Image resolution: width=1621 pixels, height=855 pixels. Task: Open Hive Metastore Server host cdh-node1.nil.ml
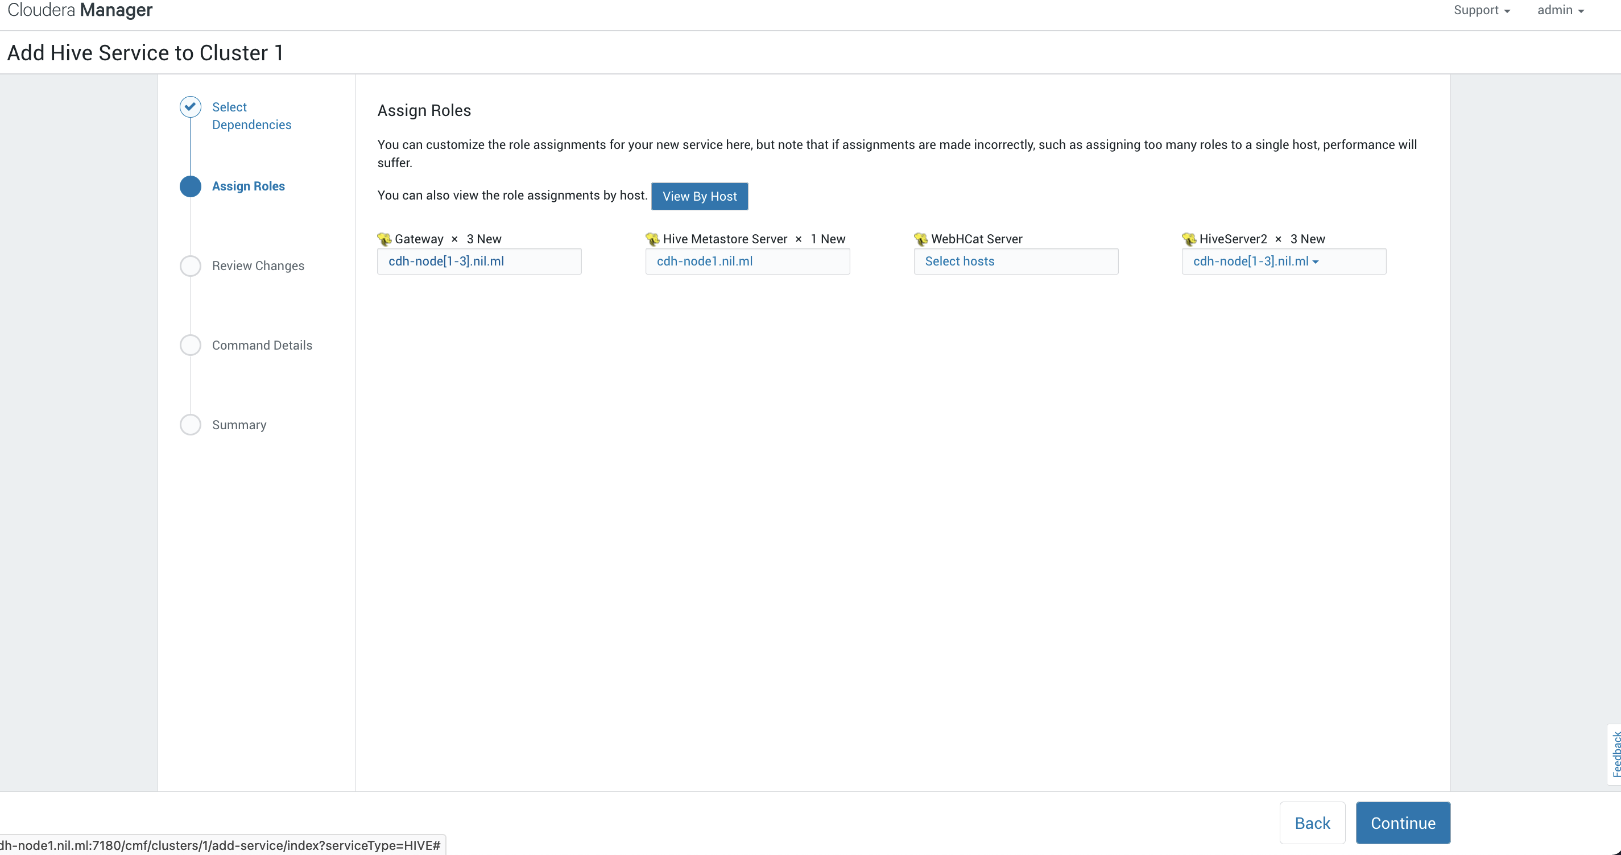(747, 261)
